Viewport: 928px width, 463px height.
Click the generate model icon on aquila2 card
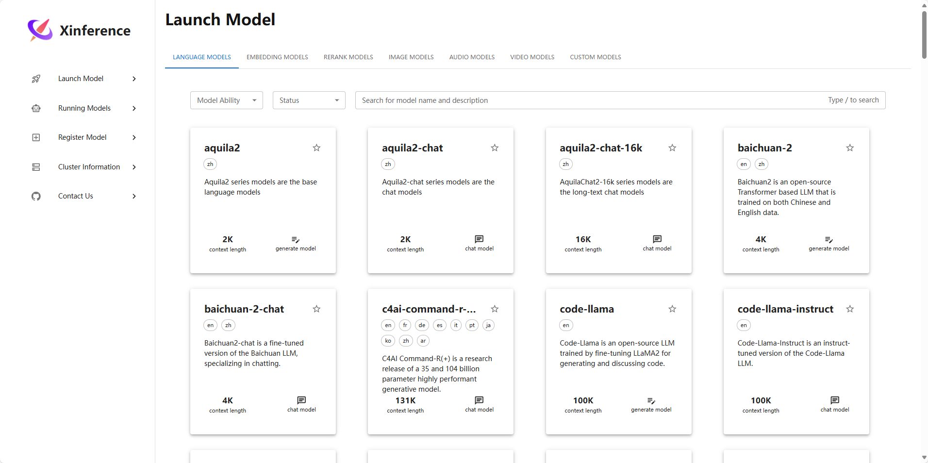click(296, 240)
